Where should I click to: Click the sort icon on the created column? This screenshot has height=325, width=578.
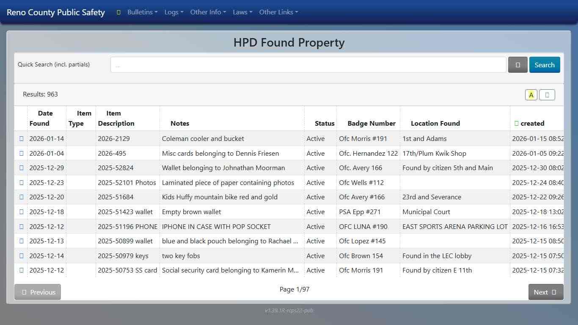point(517,123)
